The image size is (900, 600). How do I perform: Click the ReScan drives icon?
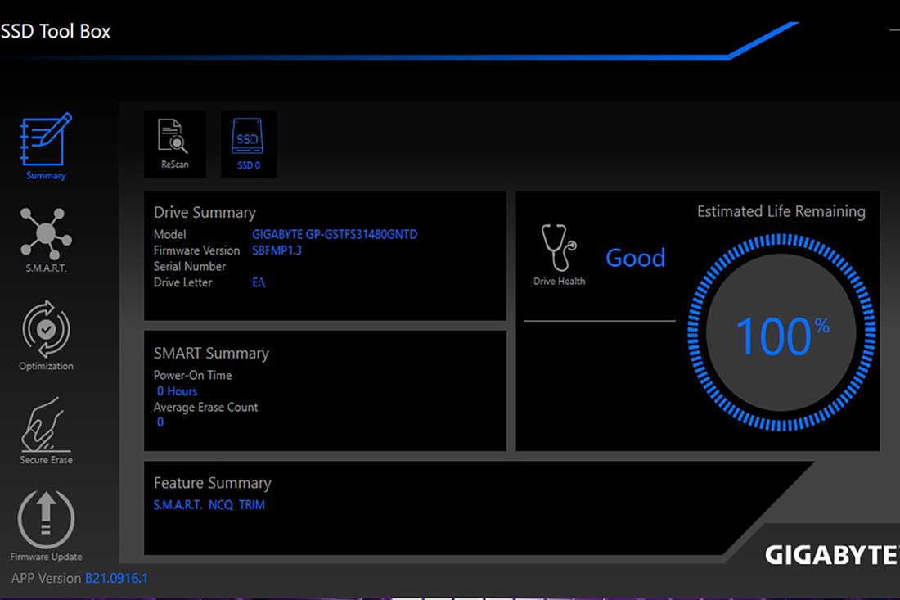(174, 144)
